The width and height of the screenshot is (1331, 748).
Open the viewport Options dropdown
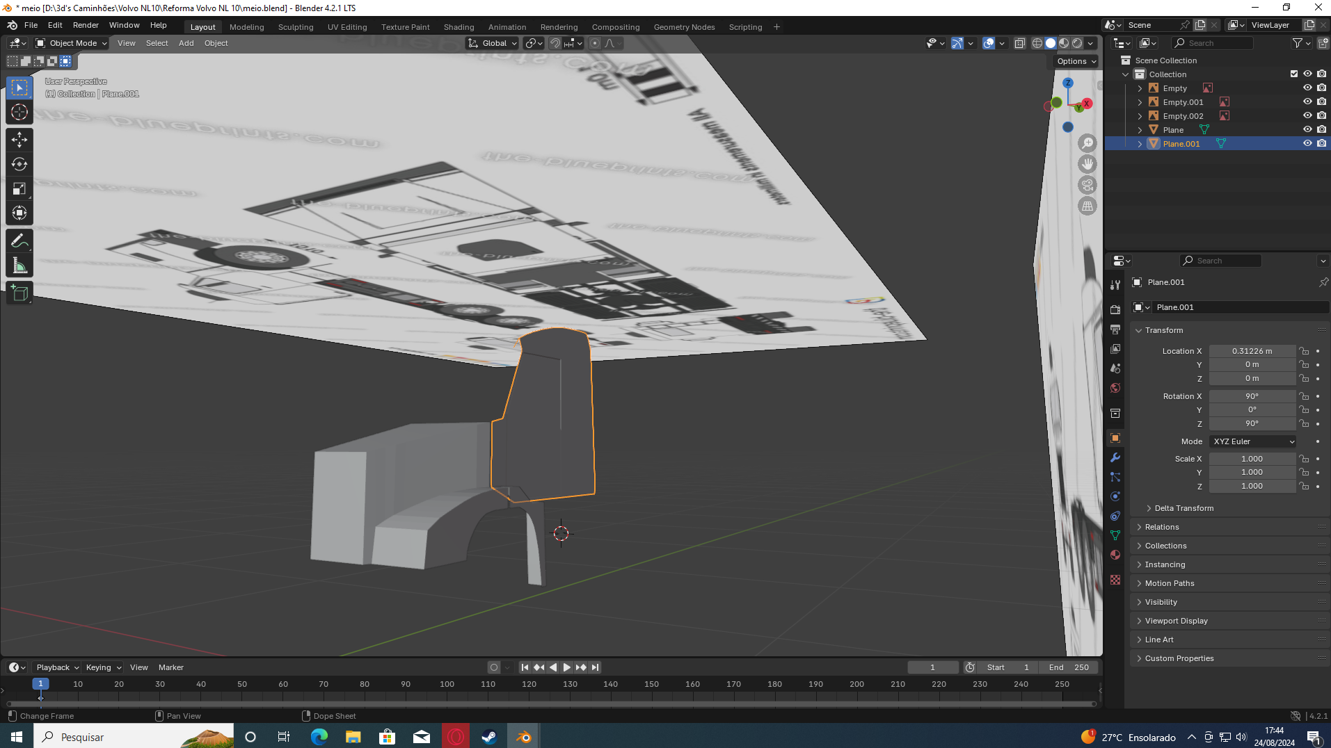pyautogui.click(x=1076, y=61)
